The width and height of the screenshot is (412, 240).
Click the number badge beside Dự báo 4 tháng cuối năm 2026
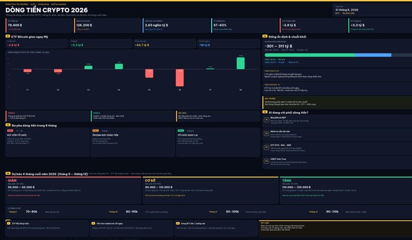[x=8, y=173]
